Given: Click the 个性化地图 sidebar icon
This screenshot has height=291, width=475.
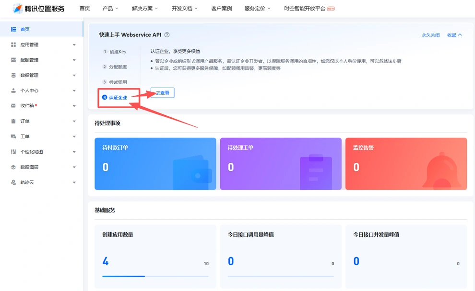Looking at the screenshot, I should tap(13, 152).
